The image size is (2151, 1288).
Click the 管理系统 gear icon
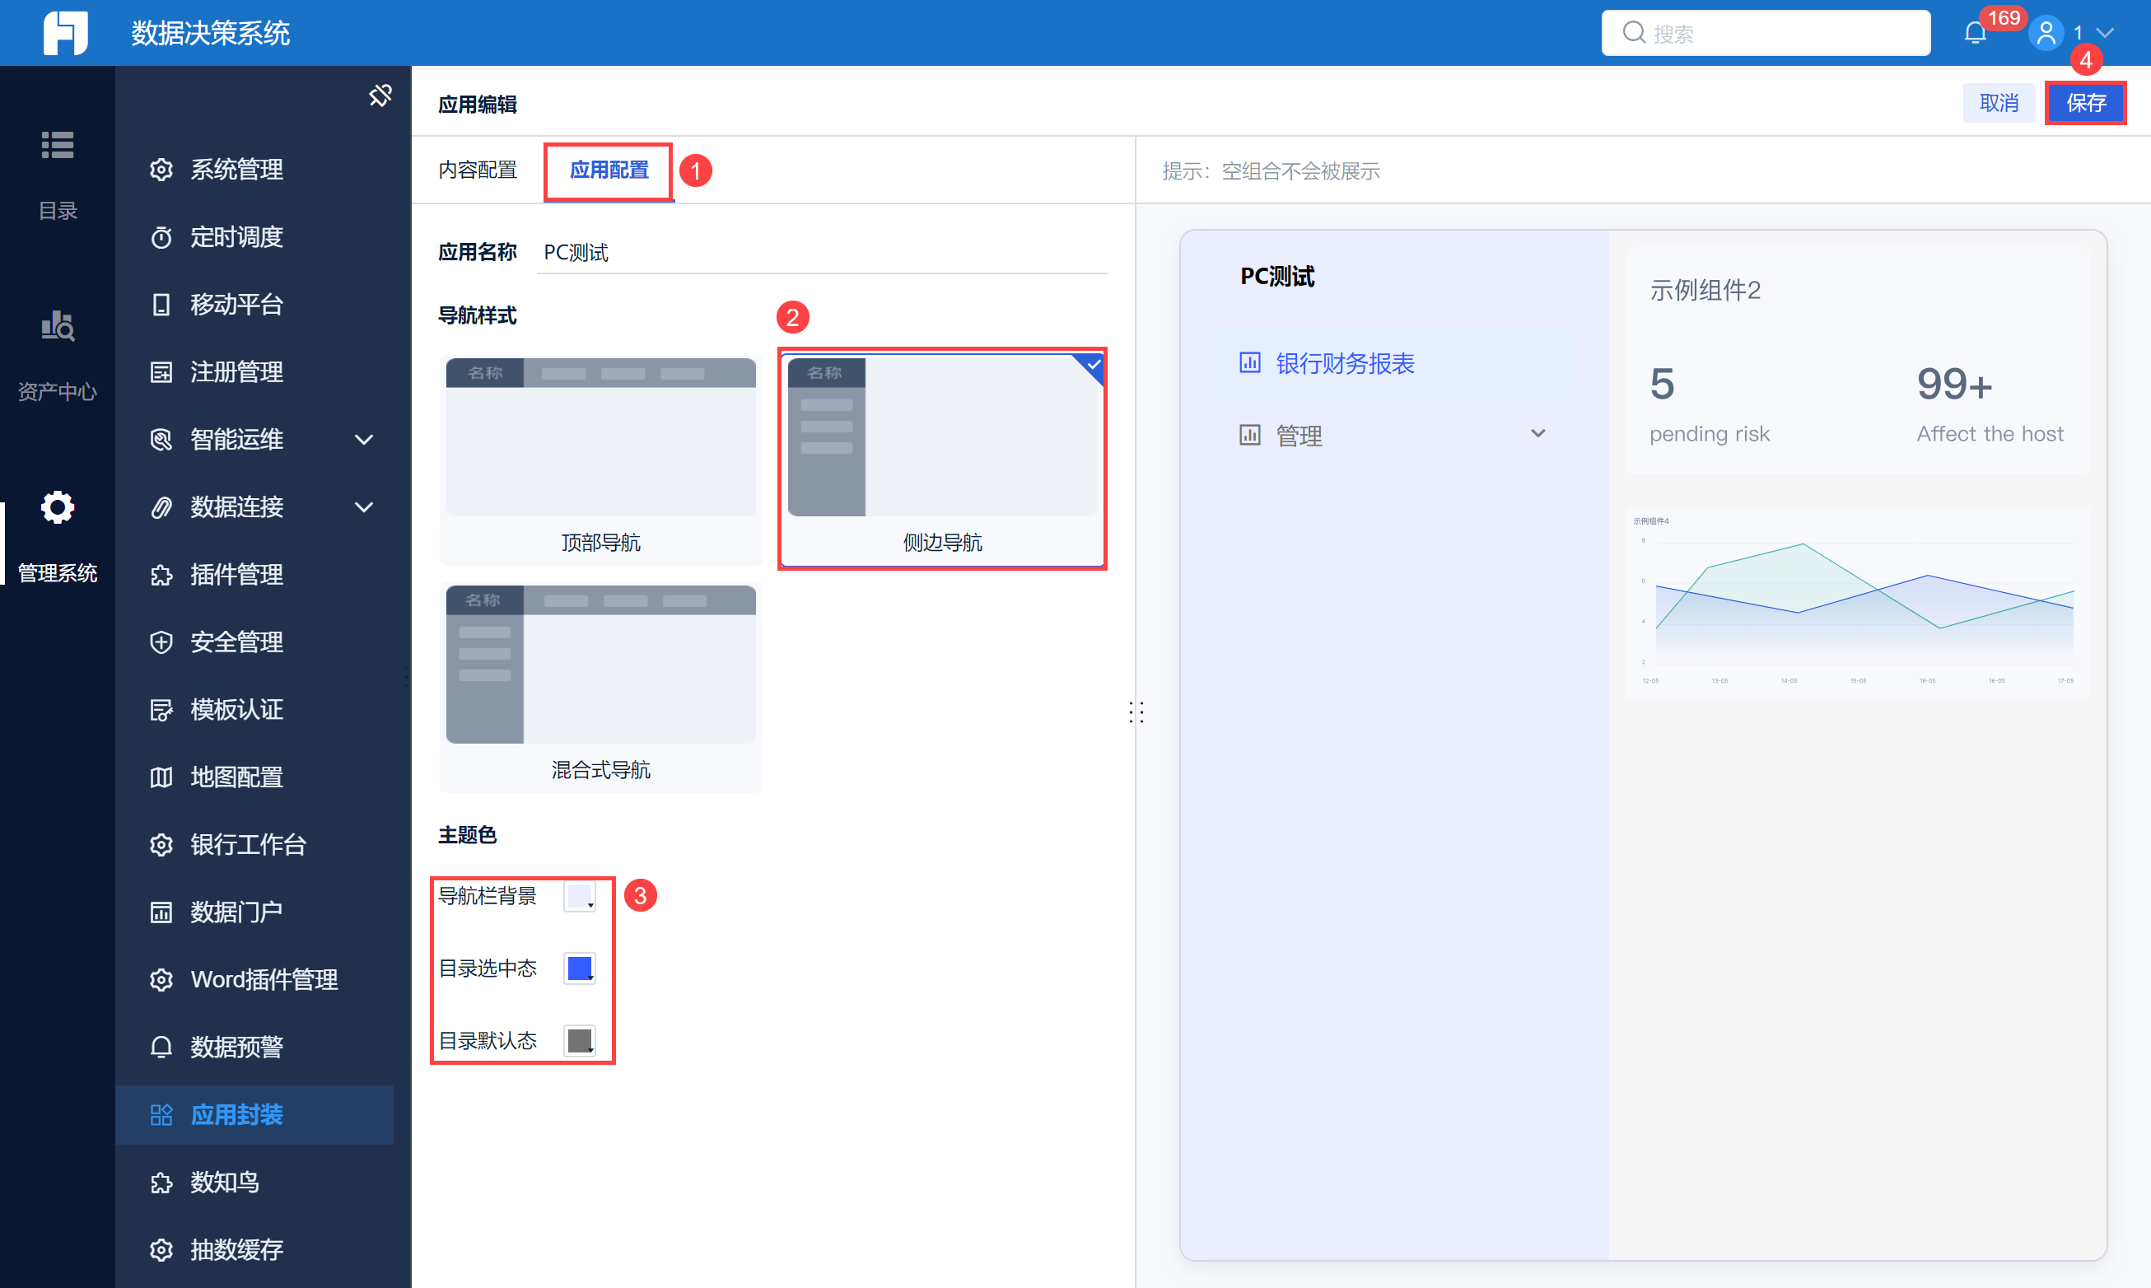tap(58, 506)
